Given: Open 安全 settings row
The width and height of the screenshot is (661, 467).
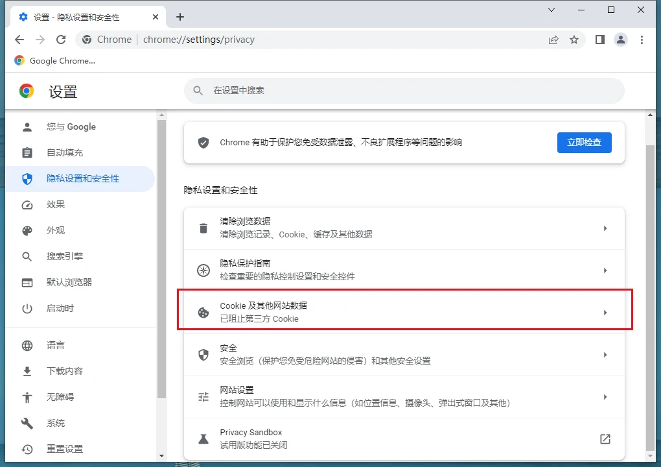Looking at the screenshot, I should [x=404, y=355].
